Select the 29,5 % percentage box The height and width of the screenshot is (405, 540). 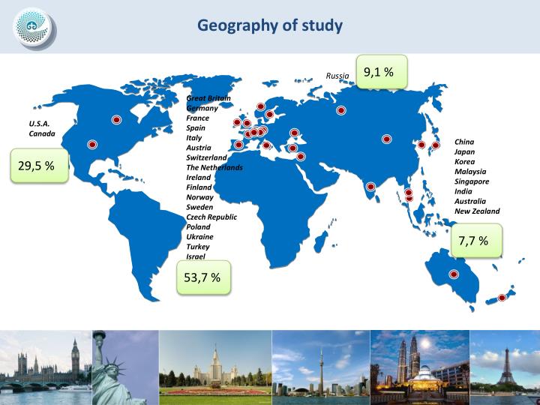point(39,166)
